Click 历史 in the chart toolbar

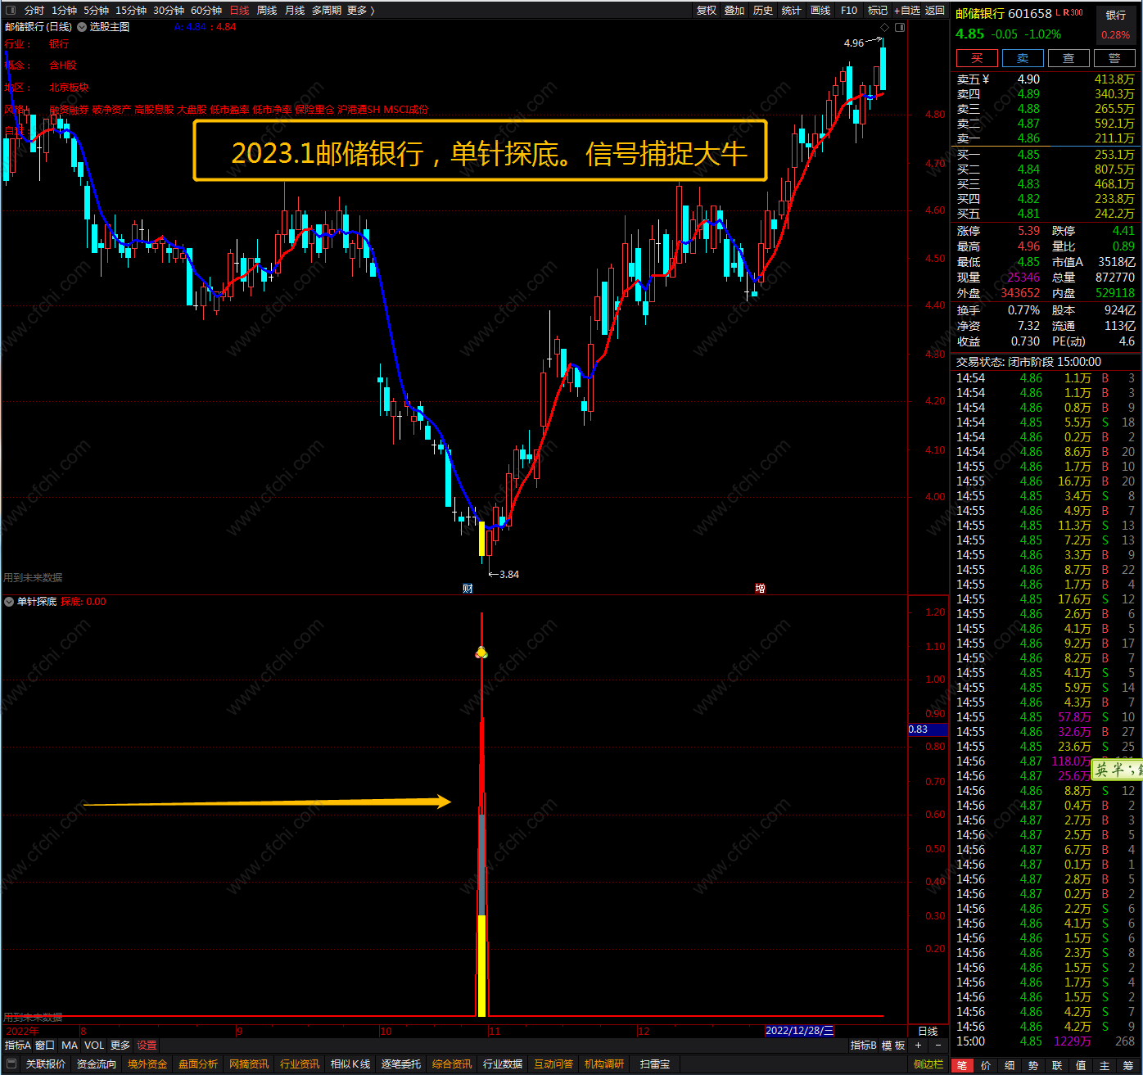click(763, 11)
